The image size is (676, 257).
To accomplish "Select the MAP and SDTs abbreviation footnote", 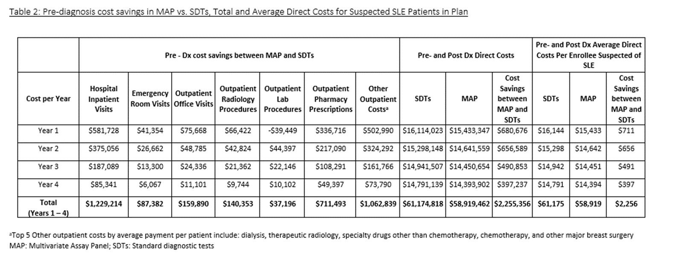I will [111, 245].
